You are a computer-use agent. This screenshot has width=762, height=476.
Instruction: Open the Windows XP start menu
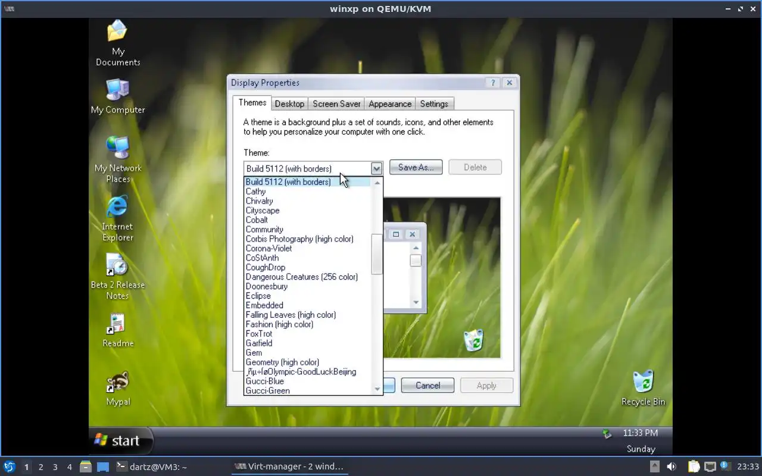coord(120,440)
